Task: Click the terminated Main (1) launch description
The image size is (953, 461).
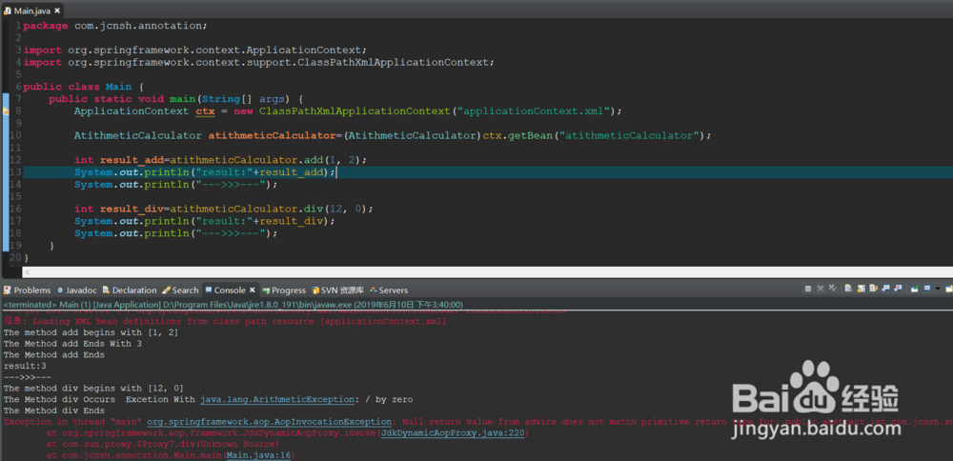Action: coord(233,304)
